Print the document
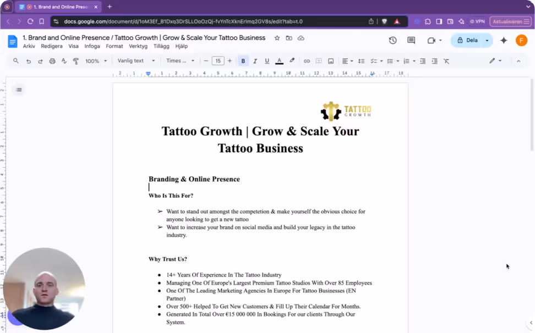The image size is (535, 333). [52, 62]
